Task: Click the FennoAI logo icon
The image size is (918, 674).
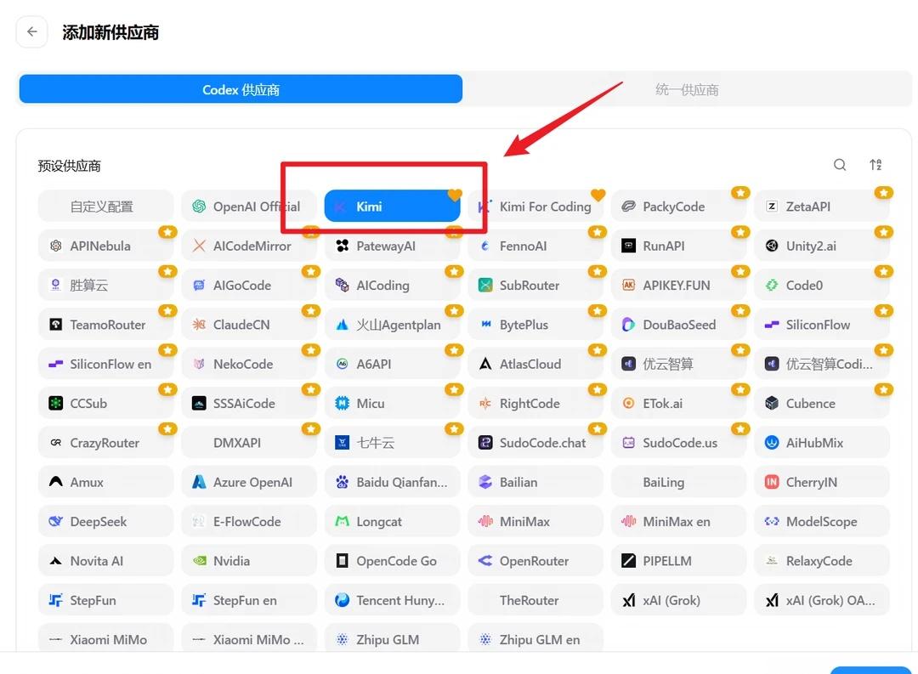Action: point(485,246)
